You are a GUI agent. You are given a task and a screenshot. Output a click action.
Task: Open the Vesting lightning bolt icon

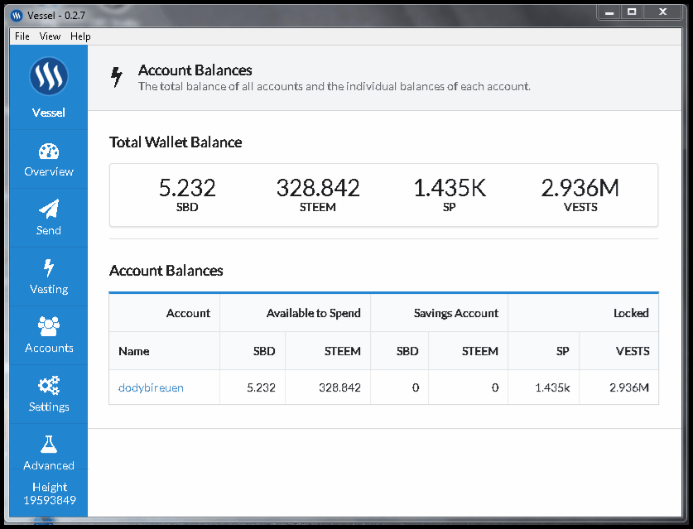click(49, 268)
